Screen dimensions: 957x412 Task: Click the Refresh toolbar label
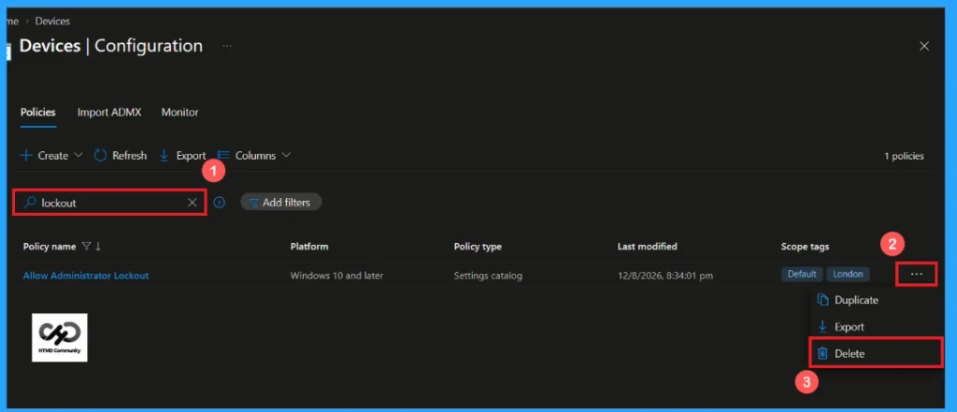pyautogui.click(x=129, y=156)
